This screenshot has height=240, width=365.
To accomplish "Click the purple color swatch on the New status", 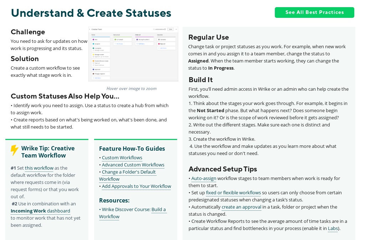I will click(93, 39).
